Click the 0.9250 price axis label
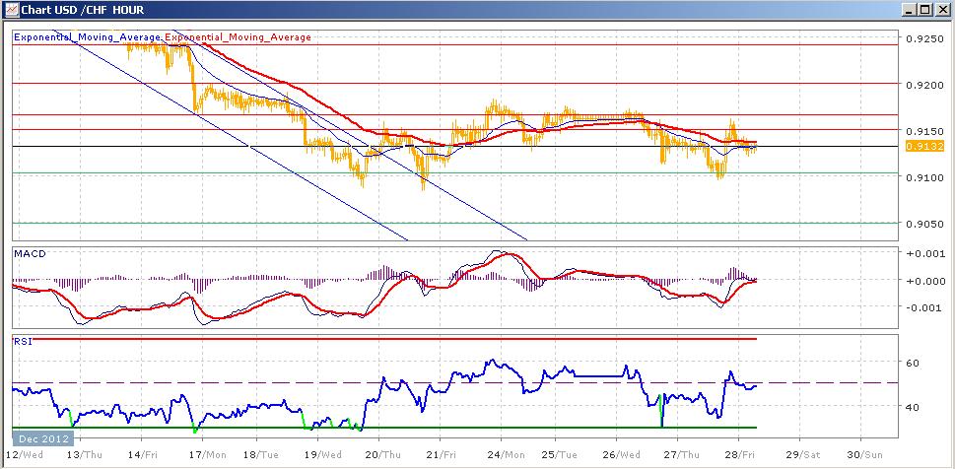The image size is (955, 469). pos(923,39)
